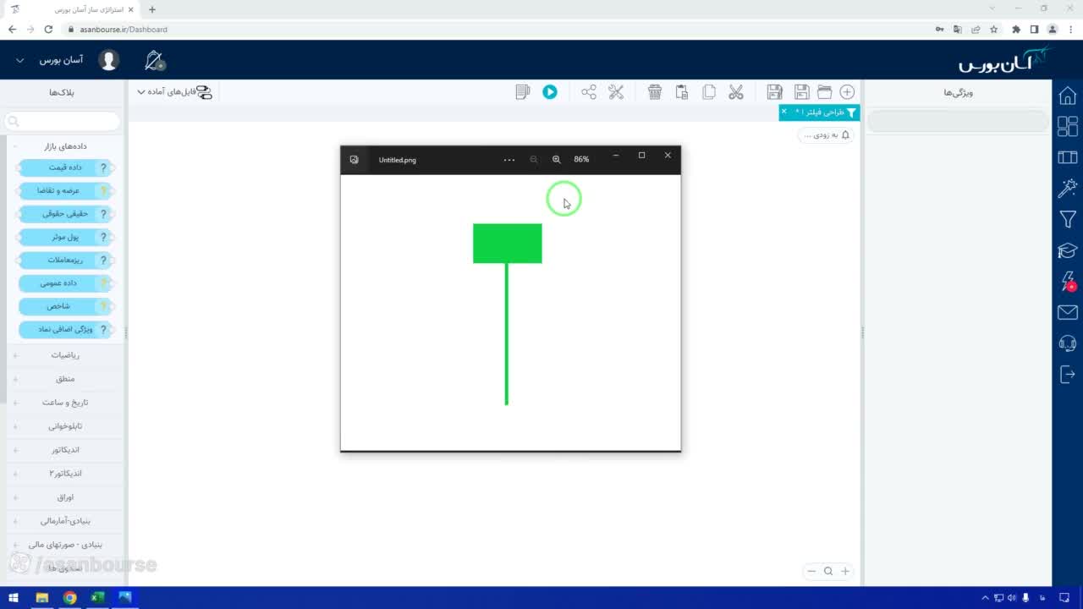Run the filter with the play button
The height and width of the screenshot is (609, 1083).
tap(550, 92)
